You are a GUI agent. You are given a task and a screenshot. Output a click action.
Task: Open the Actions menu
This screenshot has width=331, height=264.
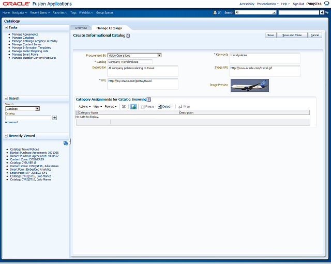(x=84, y=107)
